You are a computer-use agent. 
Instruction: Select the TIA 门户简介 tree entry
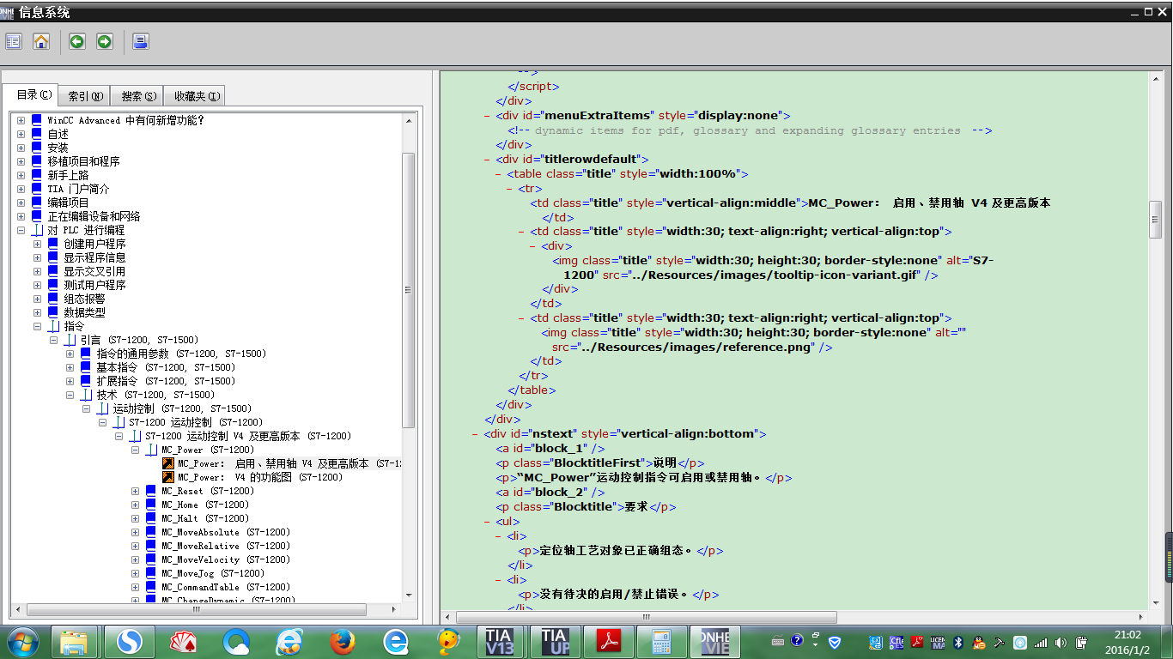[x=78, y=189]
